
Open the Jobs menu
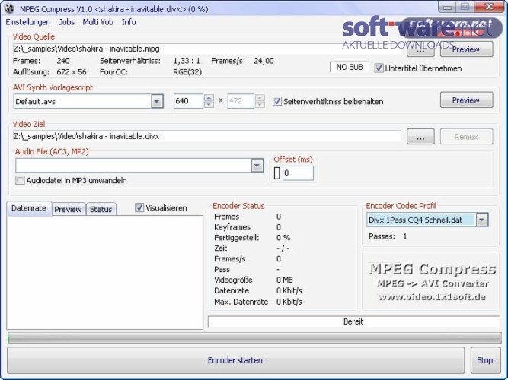[x=67, y=22]
